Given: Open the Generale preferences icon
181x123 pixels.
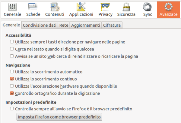Looking at the screenshot, I should (x=12, y=7).
